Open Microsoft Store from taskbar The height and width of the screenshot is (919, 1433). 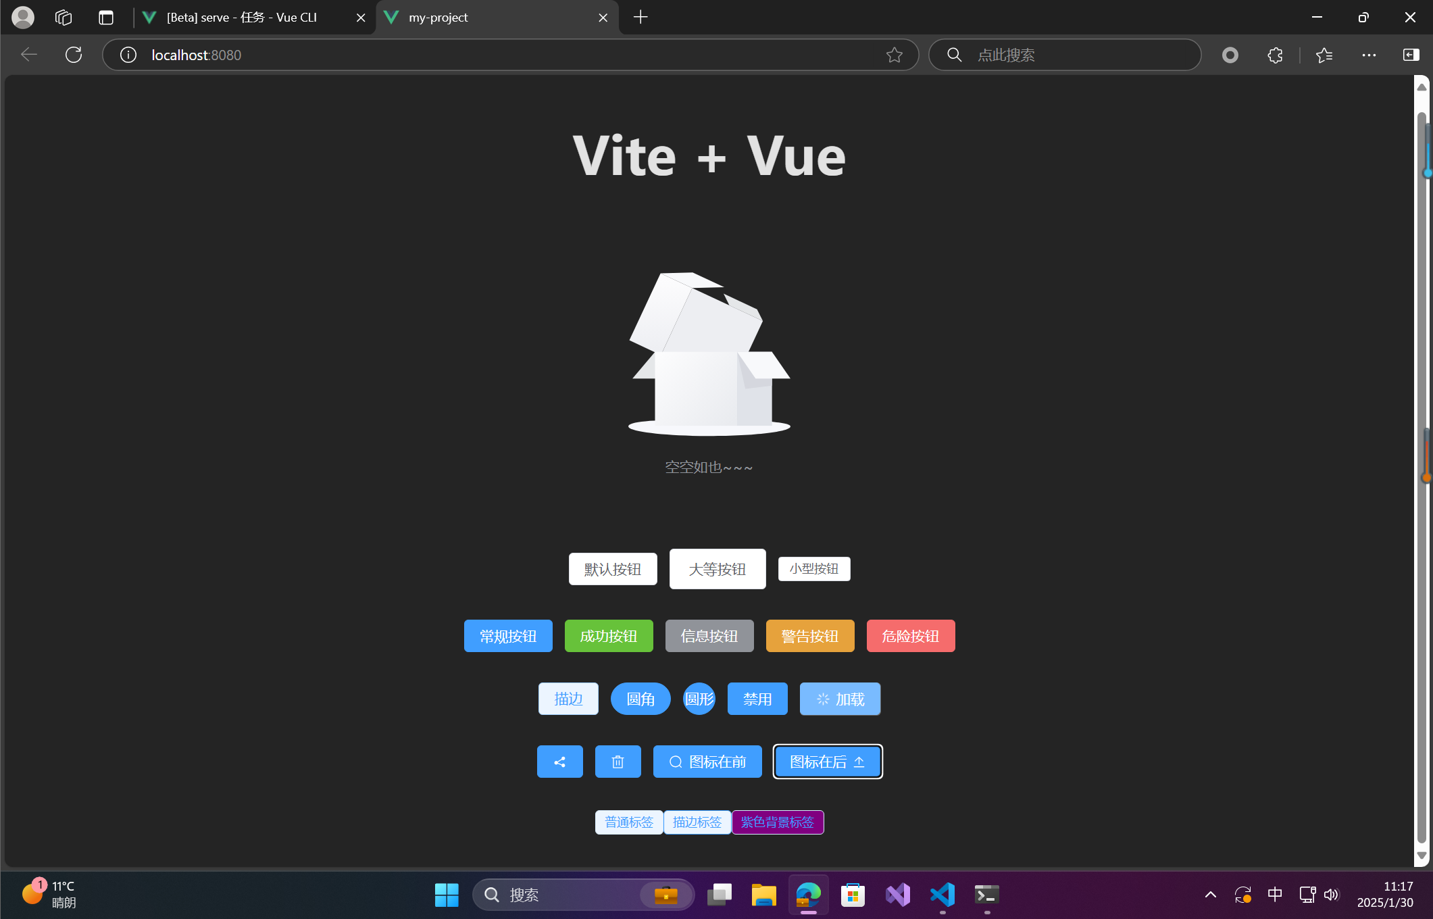[x=853, y=895]
